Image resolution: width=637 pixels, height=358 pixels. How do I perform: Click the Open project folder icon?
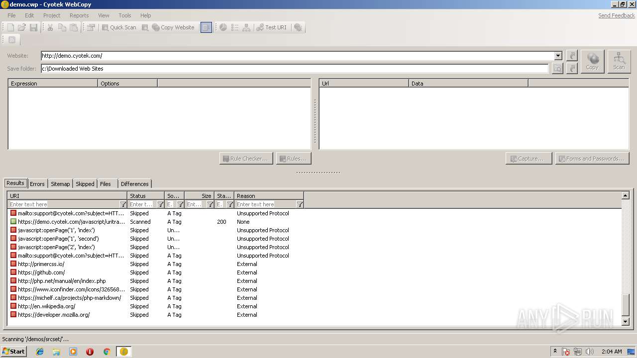(x=22, y=27)
